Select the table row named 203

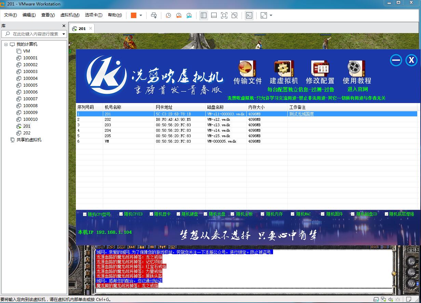coord(246,125)
